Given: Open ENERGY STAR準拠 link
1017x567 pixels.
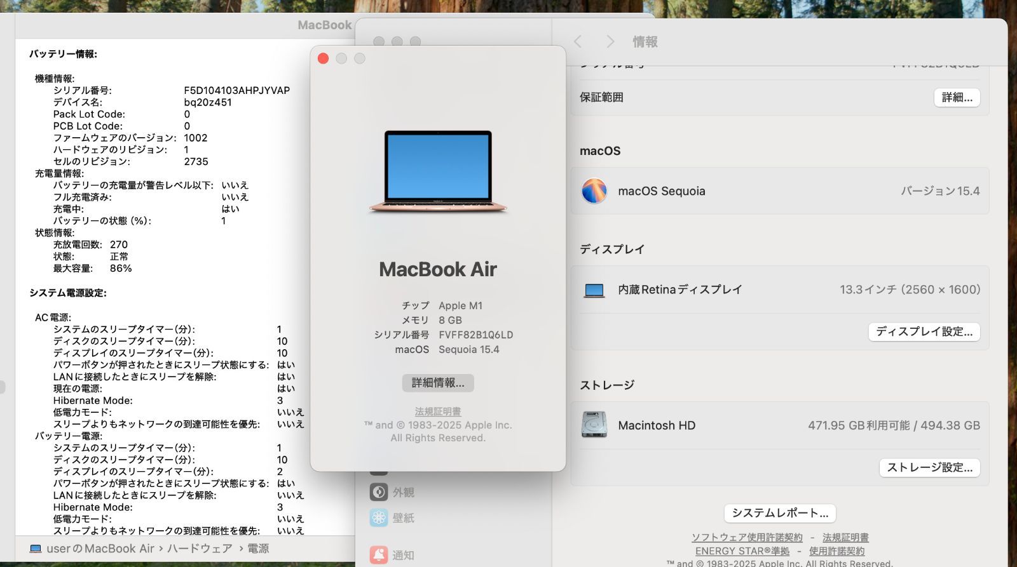Looking at the screenshot, I should pyautogui.click(x=742, y=551).
